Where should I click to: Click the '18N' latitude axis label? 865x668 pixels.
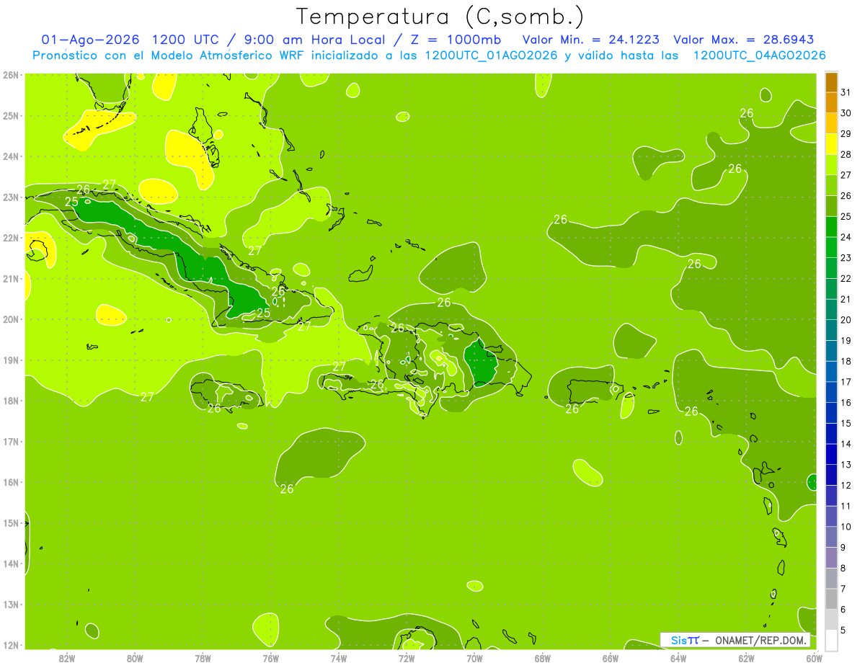click(x=11, y=401)
